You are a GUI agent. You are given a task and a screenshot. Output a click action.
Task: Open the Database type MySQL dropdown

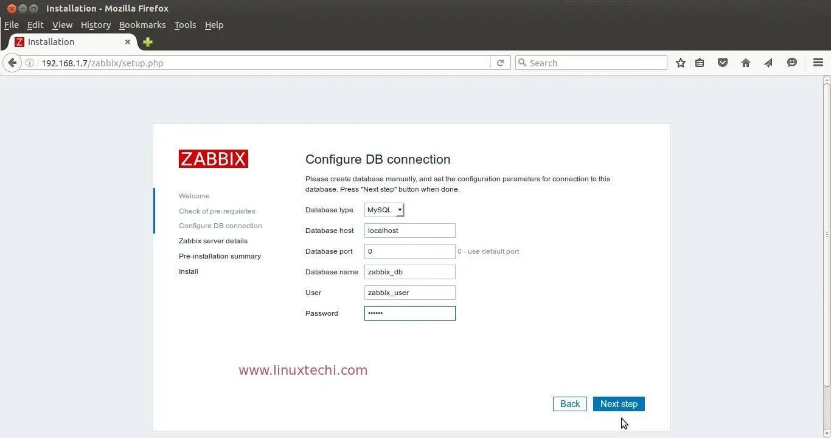(x=384, y=210)
